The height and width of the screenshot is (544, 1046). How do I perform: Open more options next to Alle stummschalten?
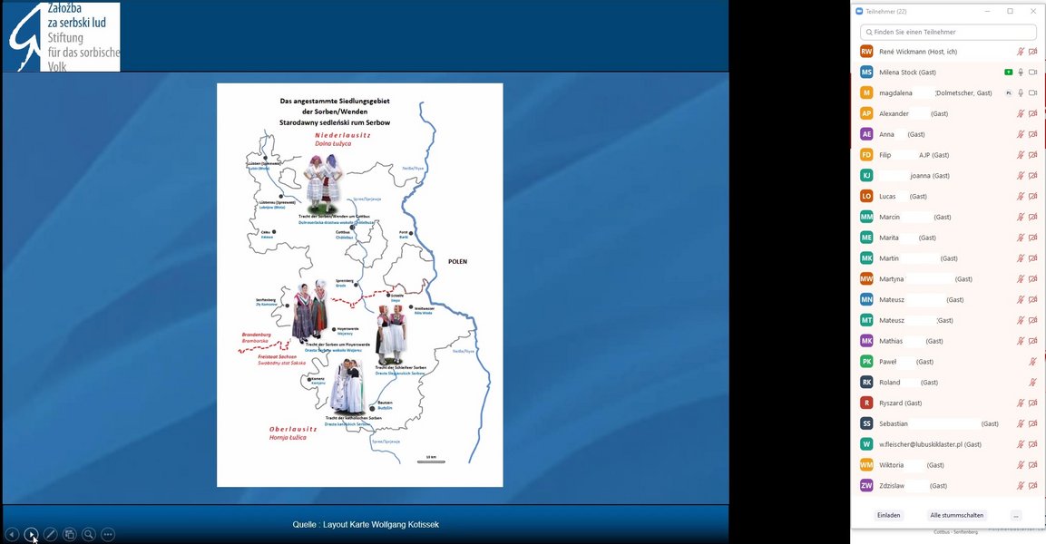point(1015,515)
